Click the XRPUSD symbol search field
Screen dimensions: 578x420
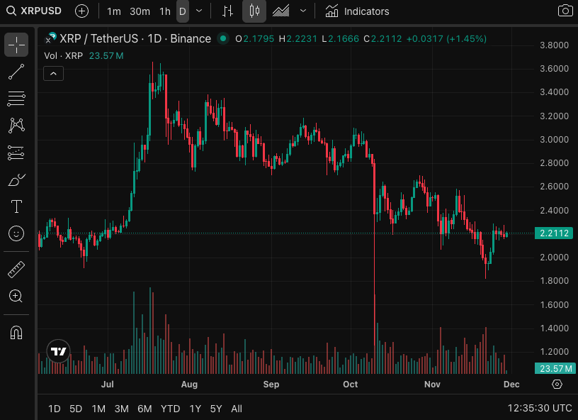click(35, 11)
